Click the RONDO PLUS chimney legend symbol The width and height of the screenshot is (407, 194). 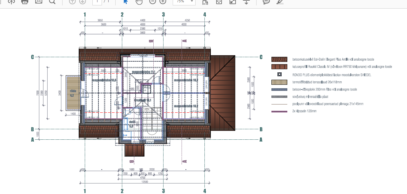[279, 75]
